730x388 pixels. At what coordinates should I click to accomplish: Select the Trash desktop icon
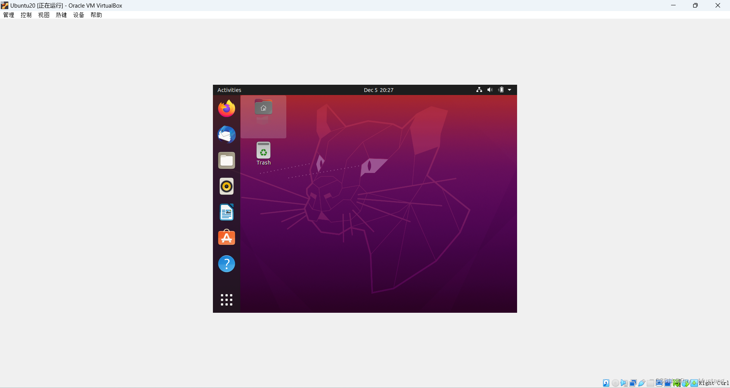pos(263,150)
